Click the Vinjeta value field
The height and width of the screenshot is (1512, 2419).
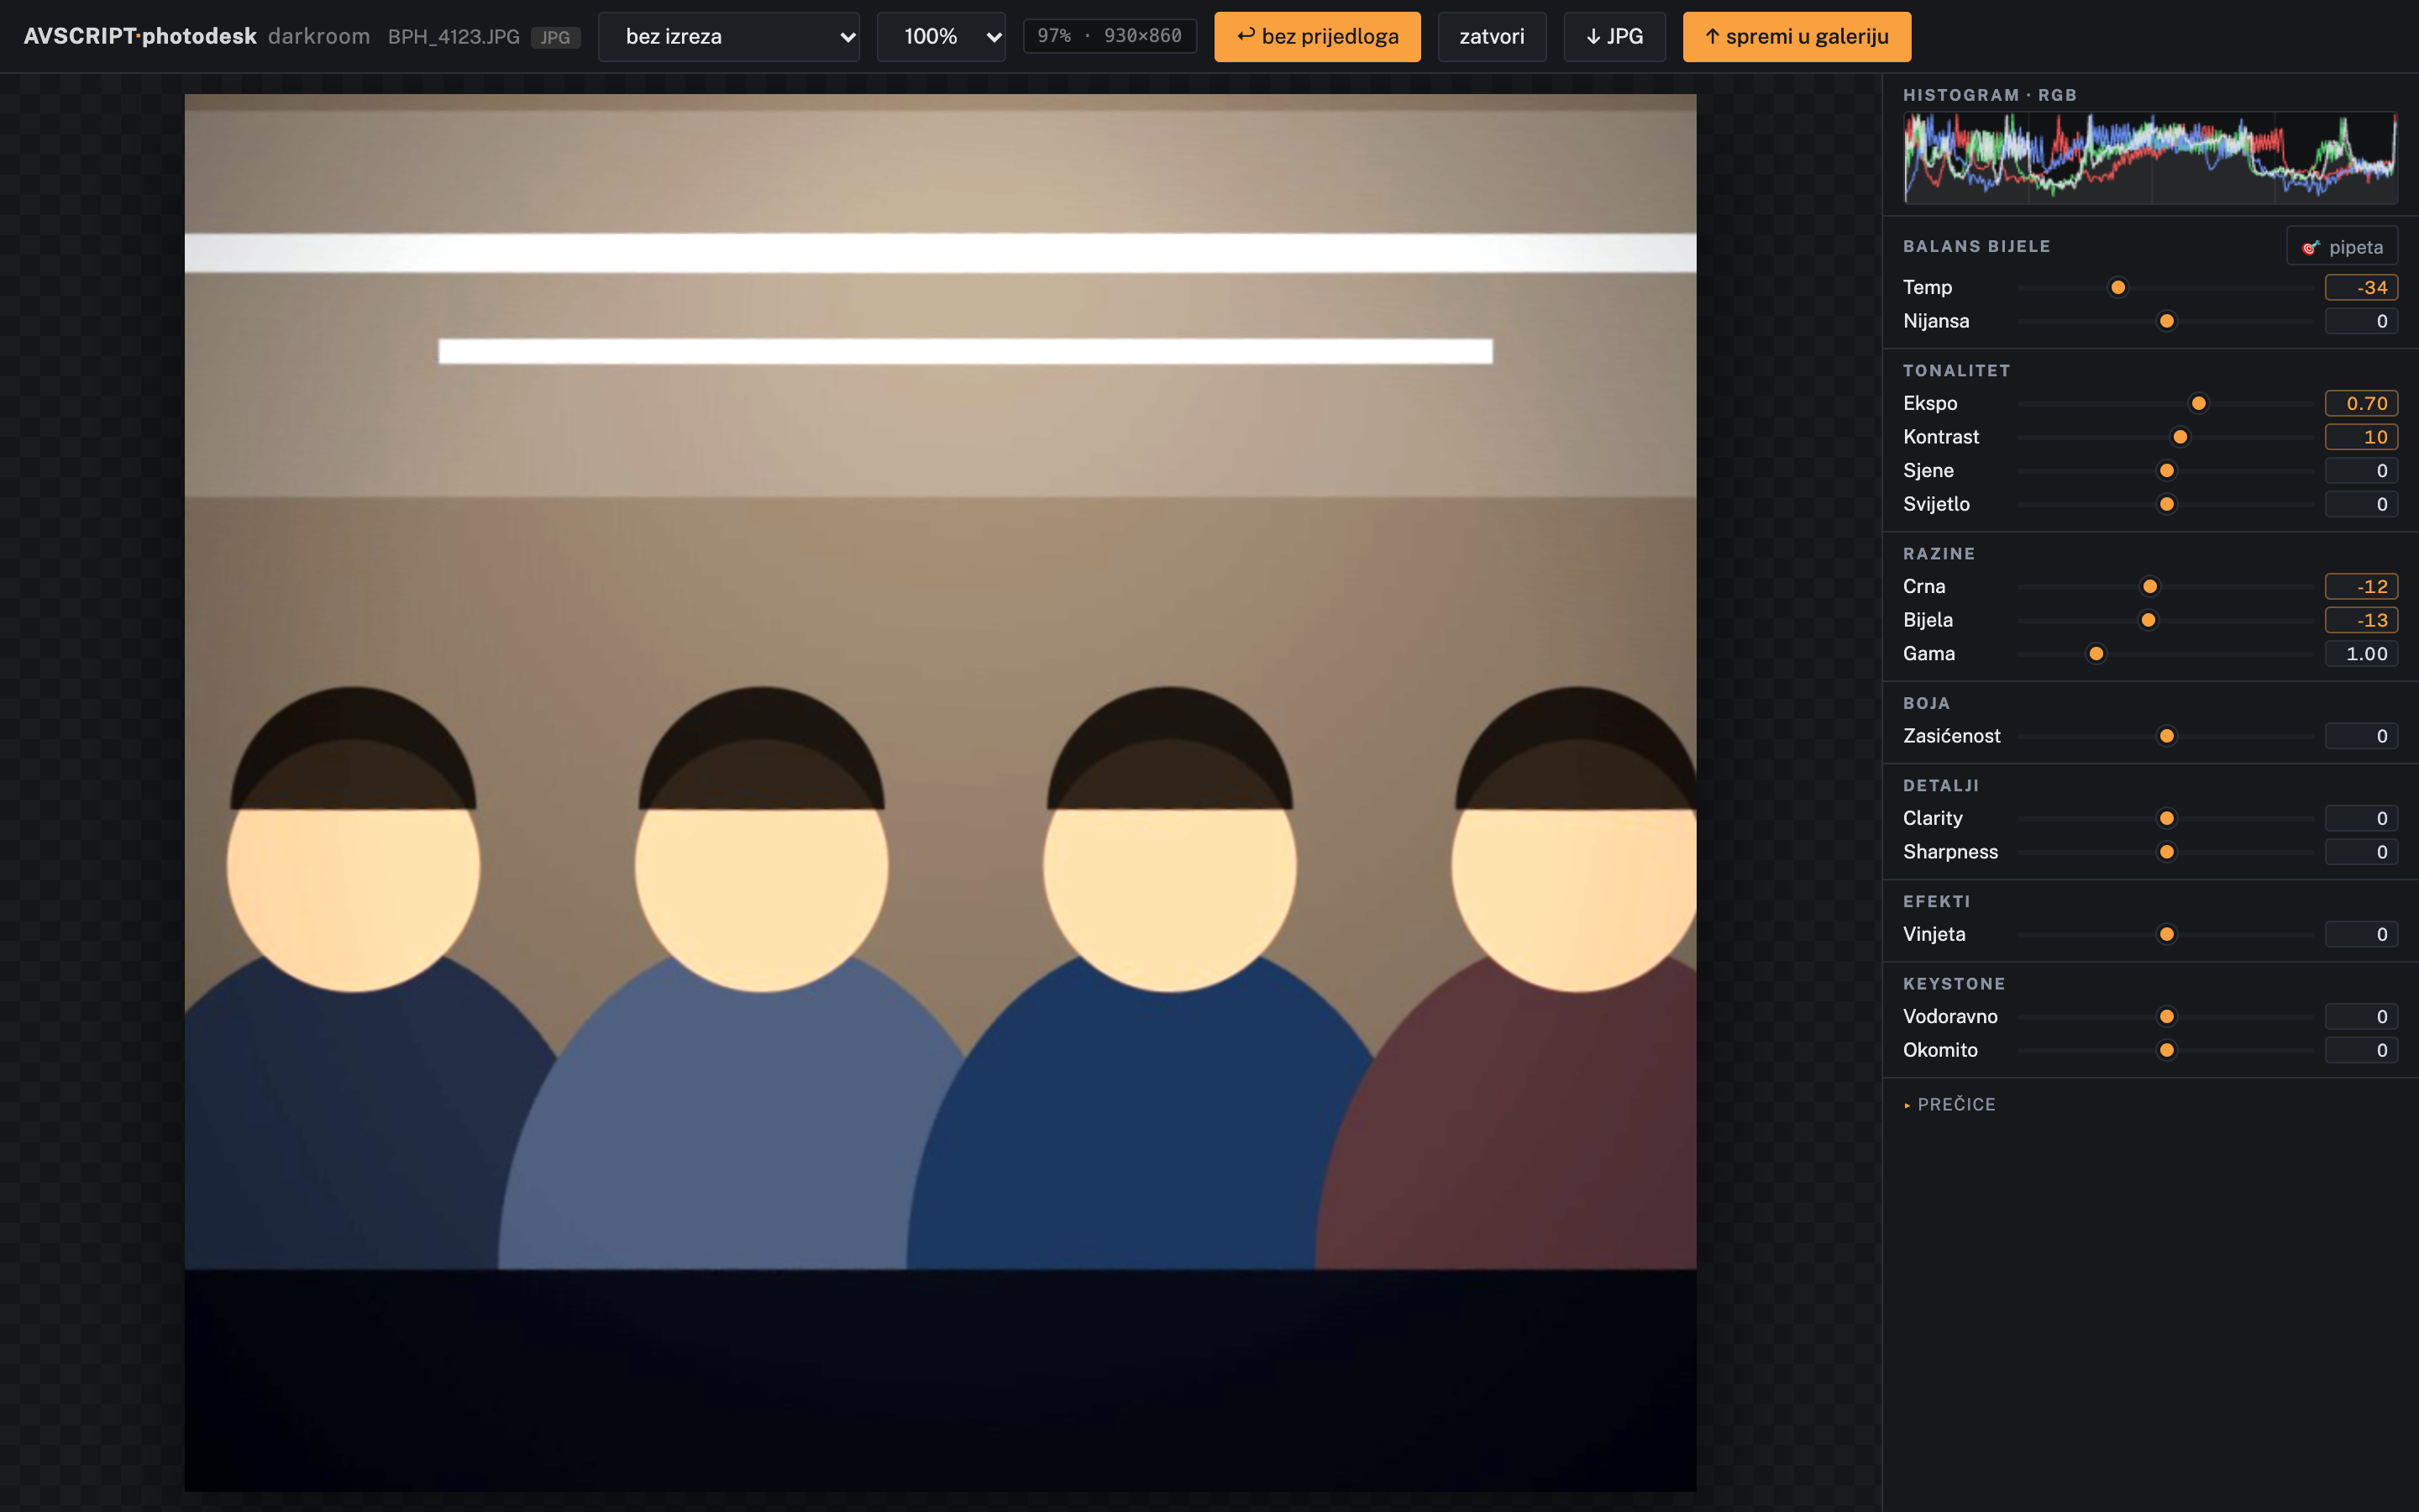[2361, 934]
